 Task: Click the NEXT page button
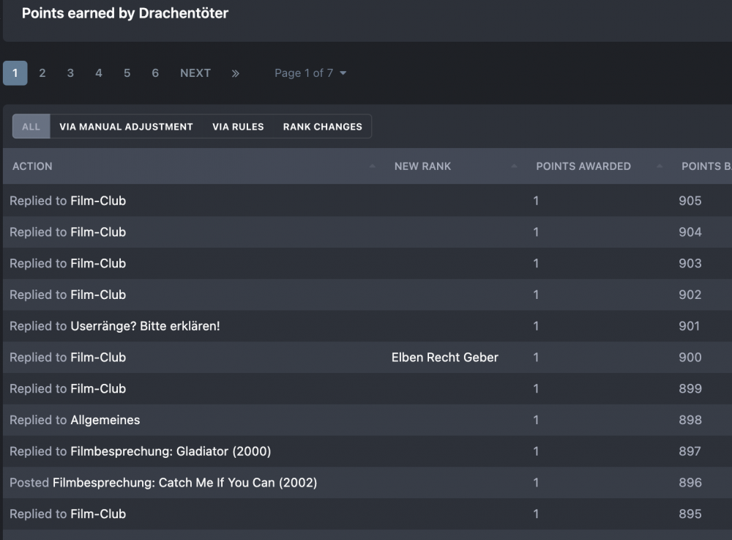(x=195, y=73)
